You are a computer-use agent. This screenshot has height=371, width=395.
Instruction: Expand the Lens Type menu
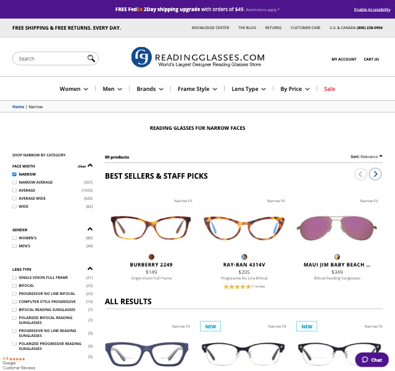coord(249,89)
